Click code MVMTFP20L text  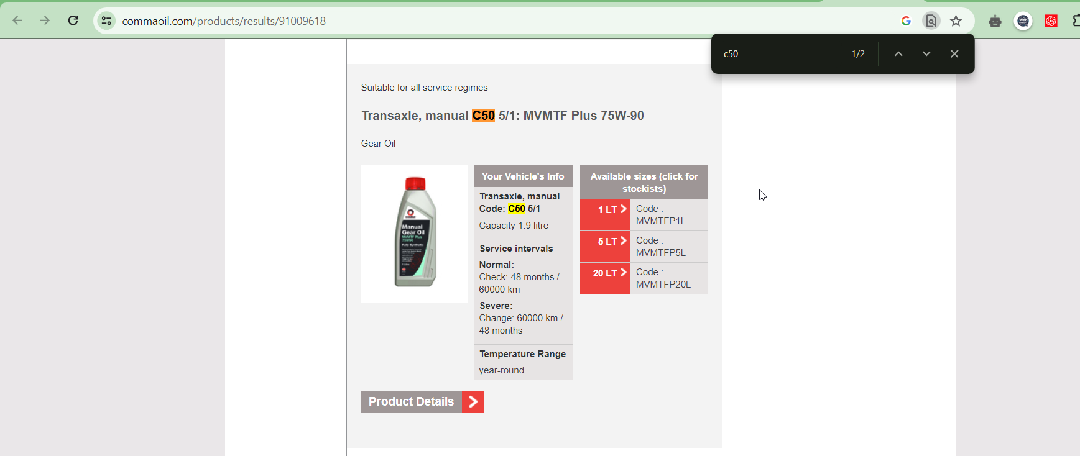pos(663,285)
